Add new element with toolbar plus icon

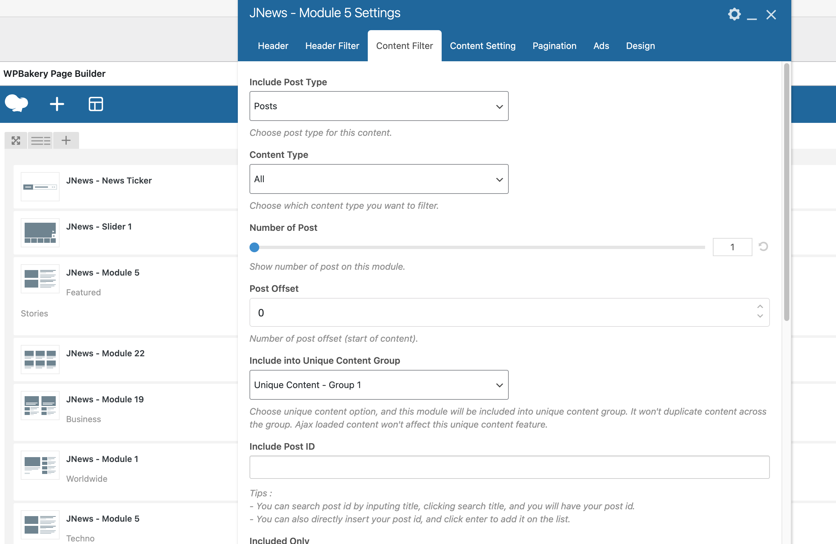57,104
